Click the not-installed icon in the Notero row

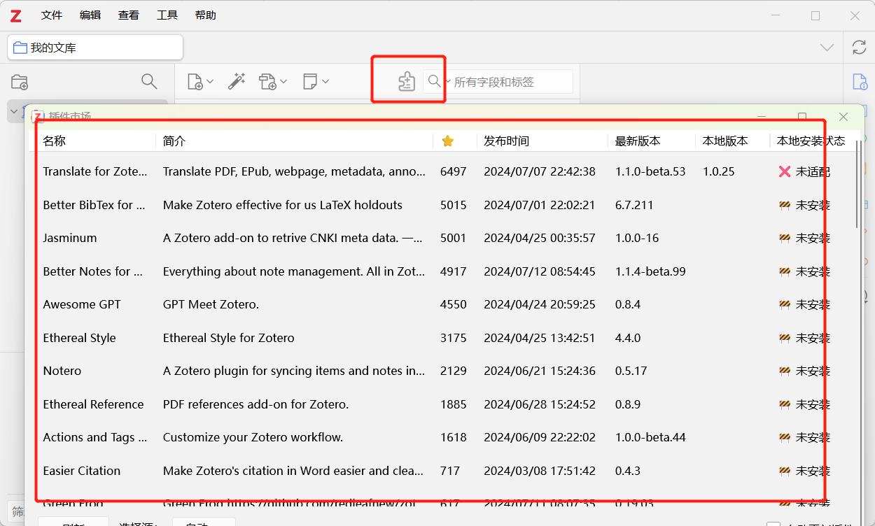[785, 371]
